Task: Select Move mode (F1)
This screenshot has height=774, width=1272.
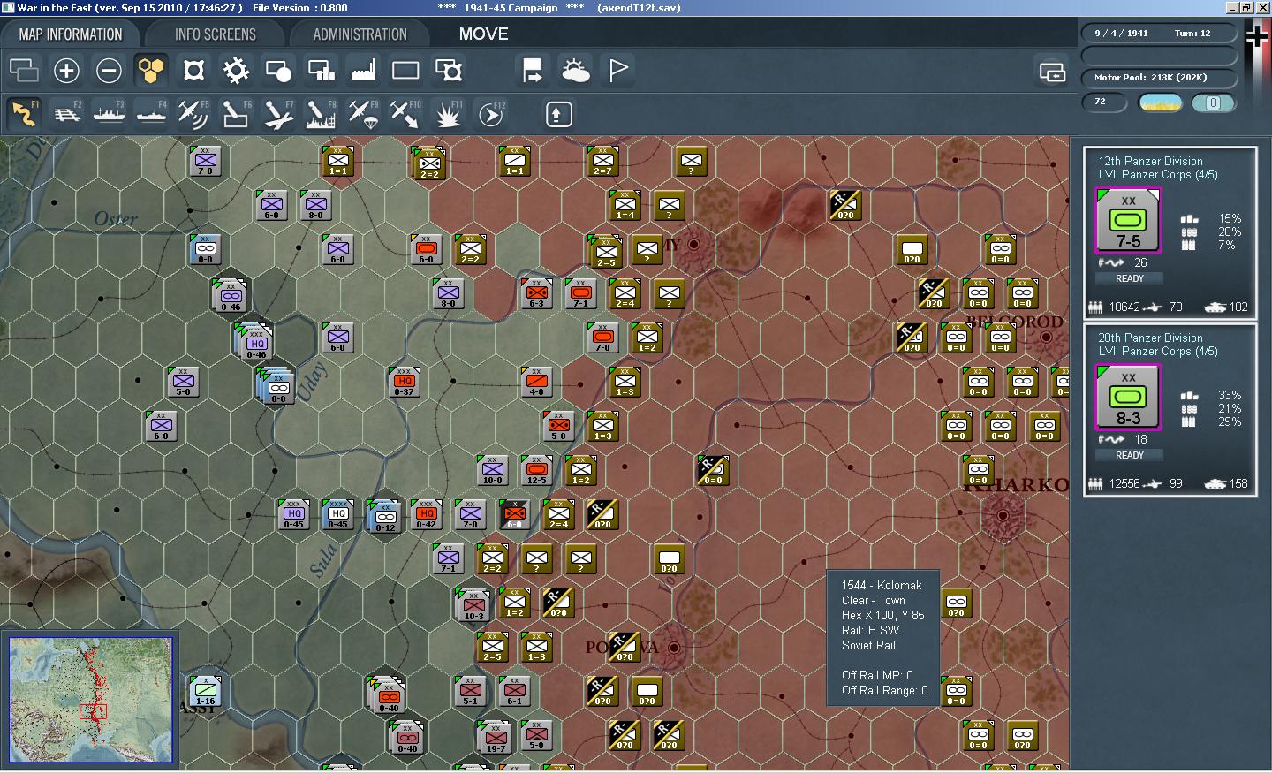Action: (24, 114)
